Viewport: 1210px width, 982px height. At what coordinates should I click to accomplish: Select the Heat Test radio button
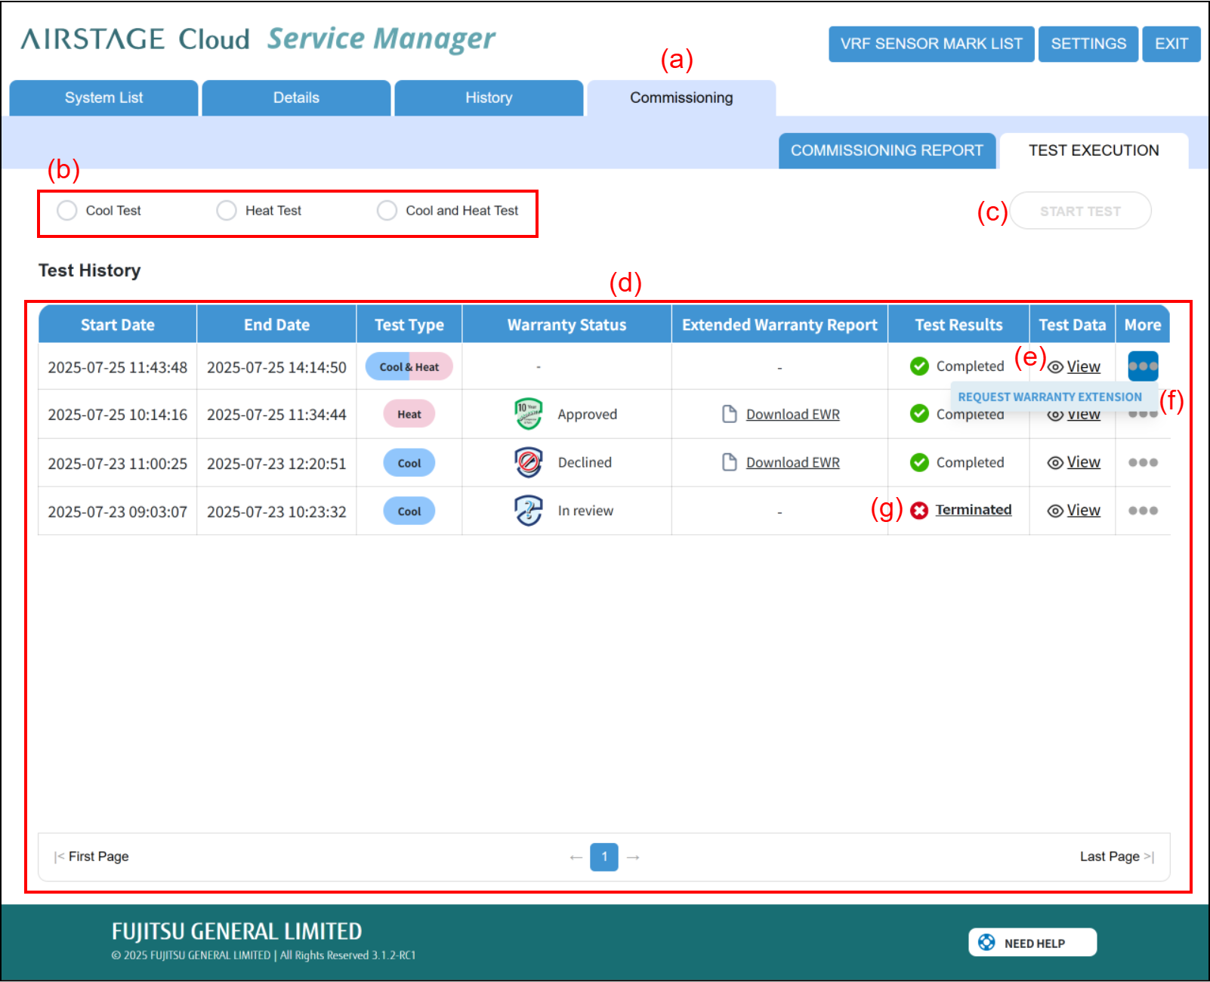tap(227, 211)
